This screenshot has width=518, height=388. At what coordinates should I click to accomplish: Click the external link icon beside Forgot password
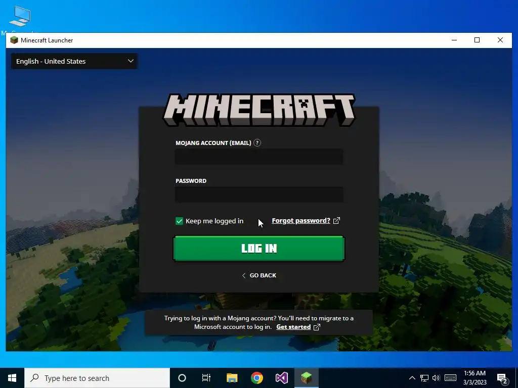click(336, 221)
